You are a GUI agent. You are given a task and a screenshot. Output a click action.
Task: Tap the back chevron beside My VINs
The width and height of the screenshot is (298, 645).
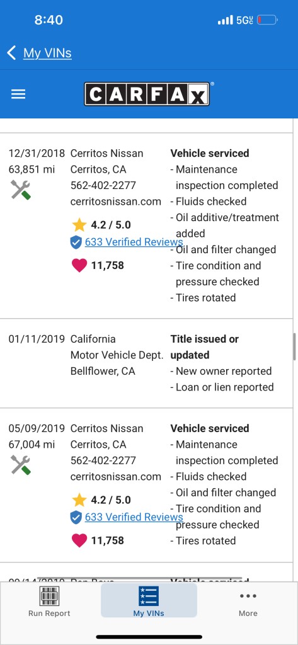click(11, 53)
